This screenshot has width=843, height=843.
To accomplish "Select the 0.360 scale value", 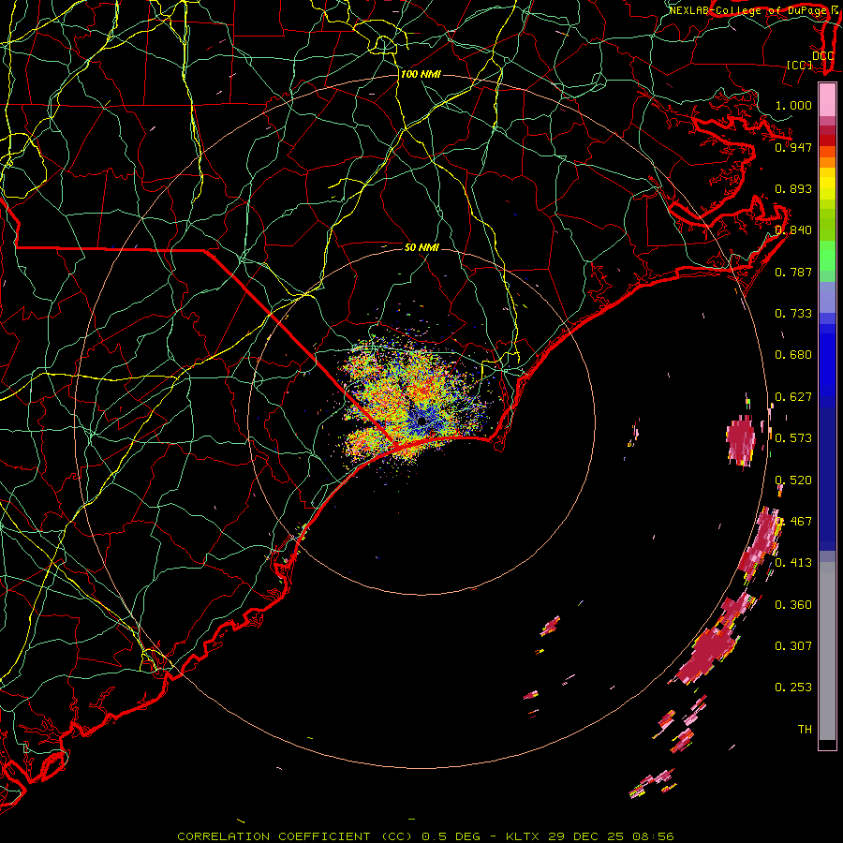I will click(793, 604).
